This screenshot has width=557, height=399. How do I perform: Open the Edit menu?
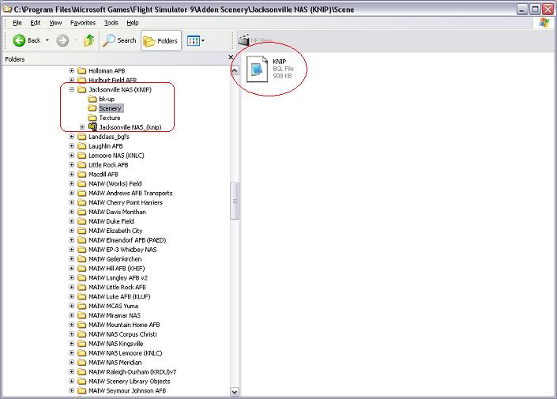(36, 23)
